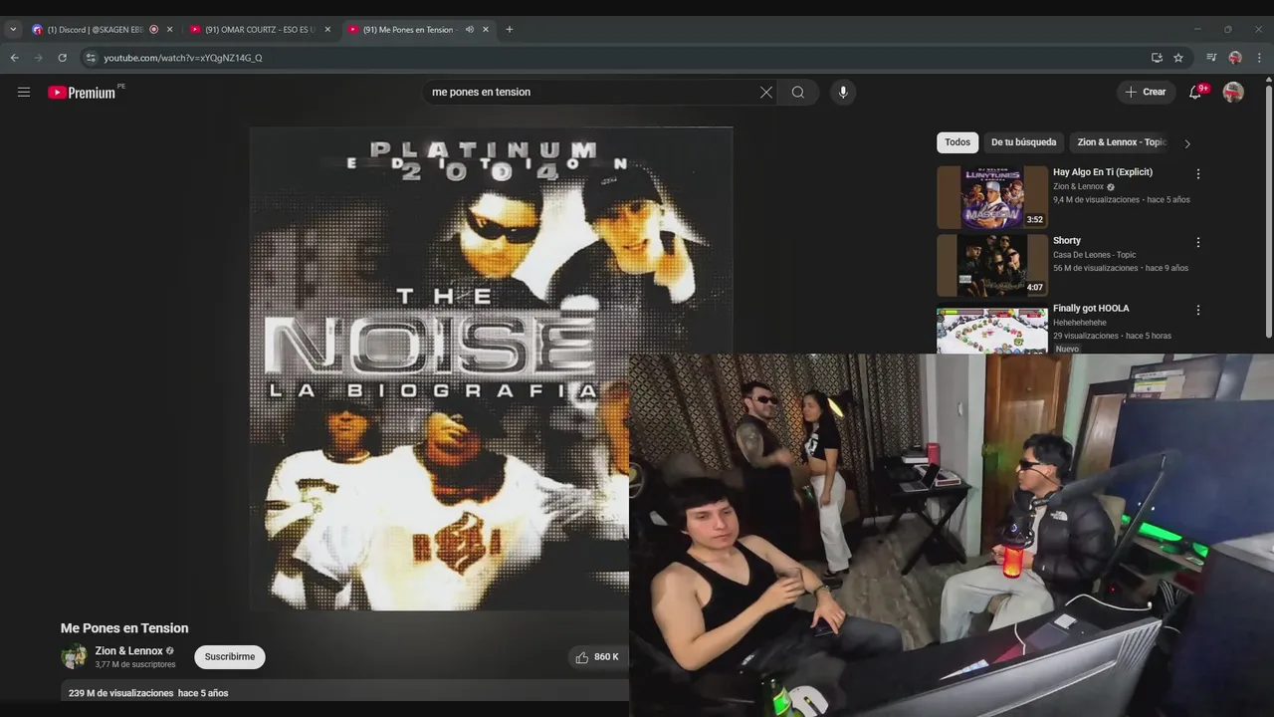Open the Chrome three-dot menu

pos(1259,58)
